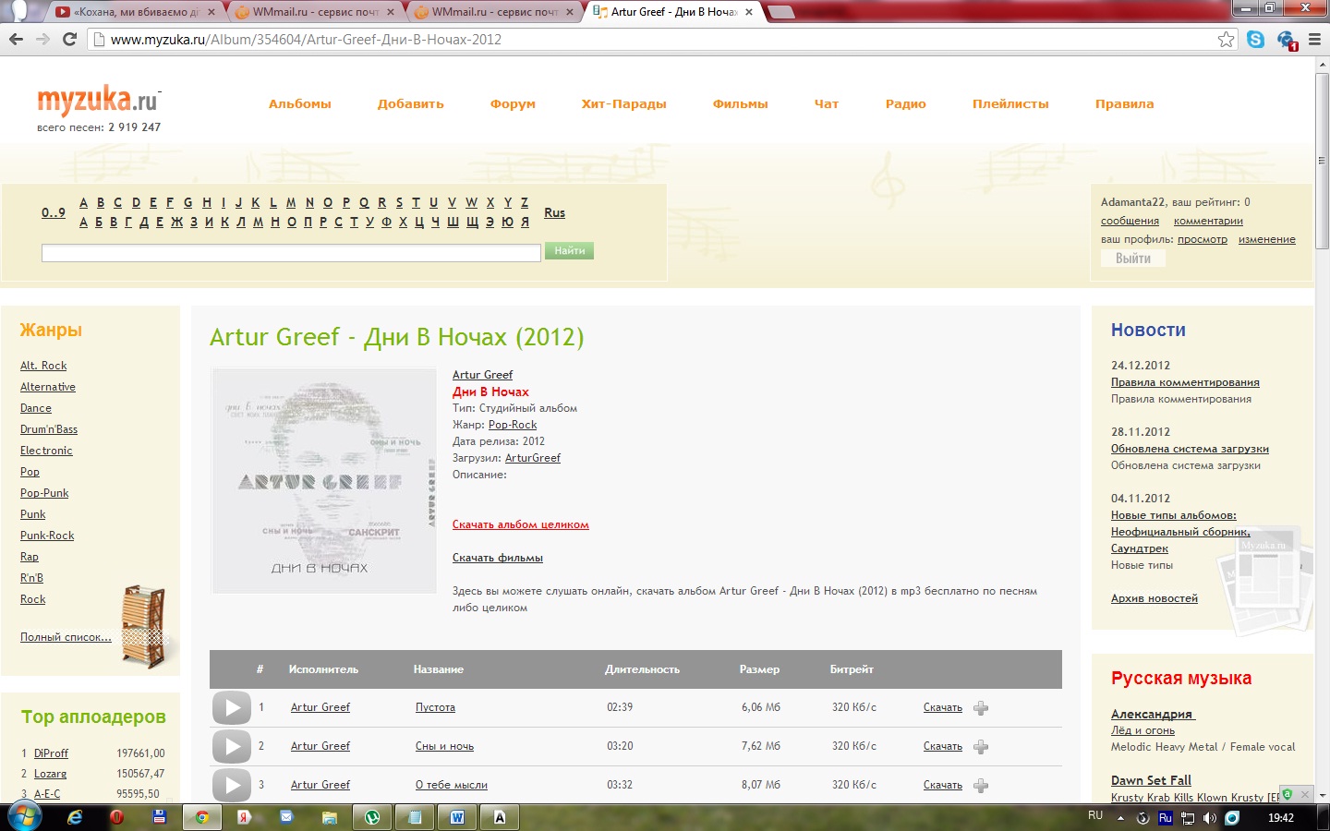Open Добавить in site navigation
Viewport: 1330px width, 831px height.
410,104
